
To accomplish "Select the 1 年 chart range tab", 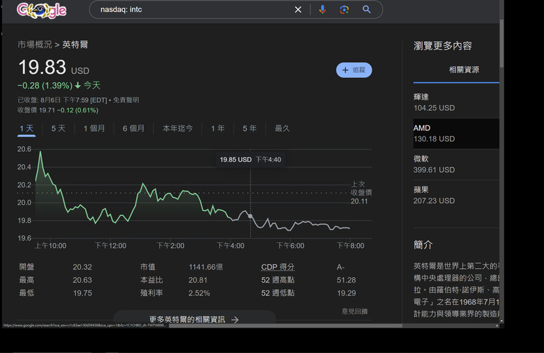I will pyautogui.click(x=218, y=129).
